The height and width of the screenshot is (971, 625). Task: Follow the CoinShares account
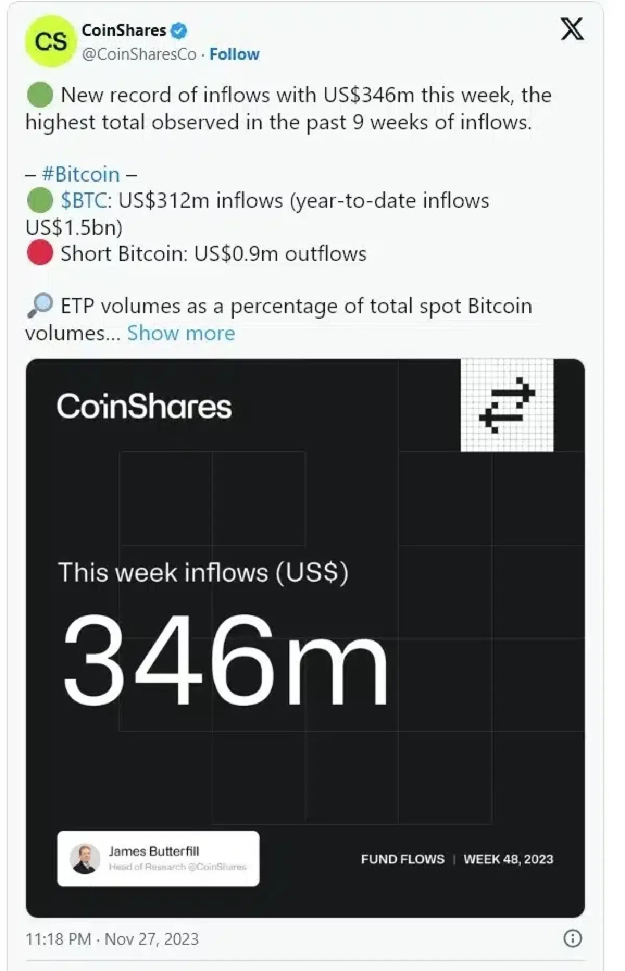234,54
